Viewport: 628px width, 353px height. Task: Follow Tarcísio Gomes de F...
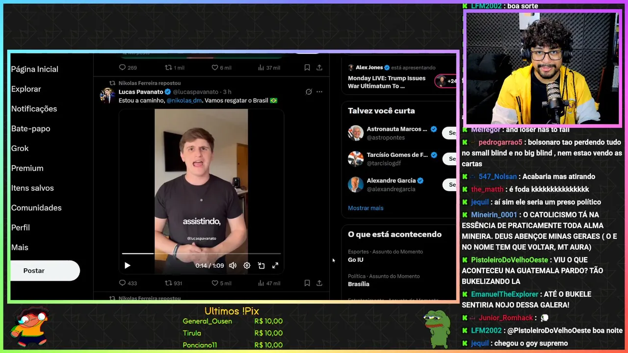pyautogui.click(x=450, y=159)
